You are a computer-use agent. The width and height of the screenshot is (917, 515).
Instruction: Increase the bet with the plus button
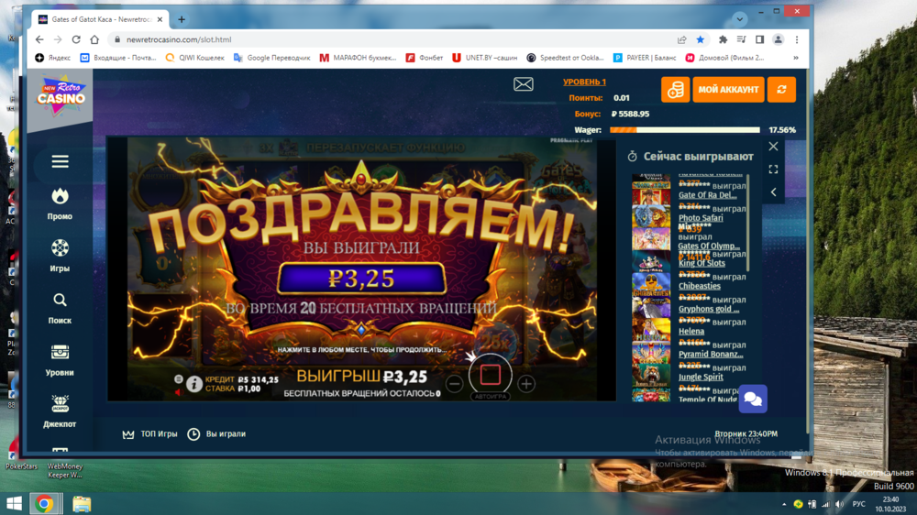coord(526,384)
